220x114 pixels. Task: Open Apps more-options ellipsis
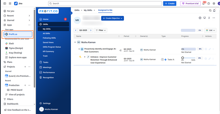click(x=29, y=25)
